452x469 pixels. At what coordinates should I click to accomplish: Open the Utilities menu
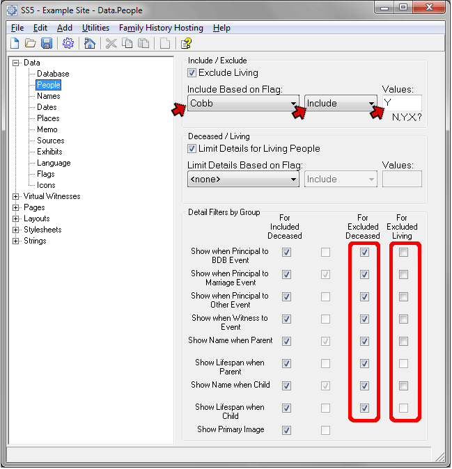(x=95, y=28)
